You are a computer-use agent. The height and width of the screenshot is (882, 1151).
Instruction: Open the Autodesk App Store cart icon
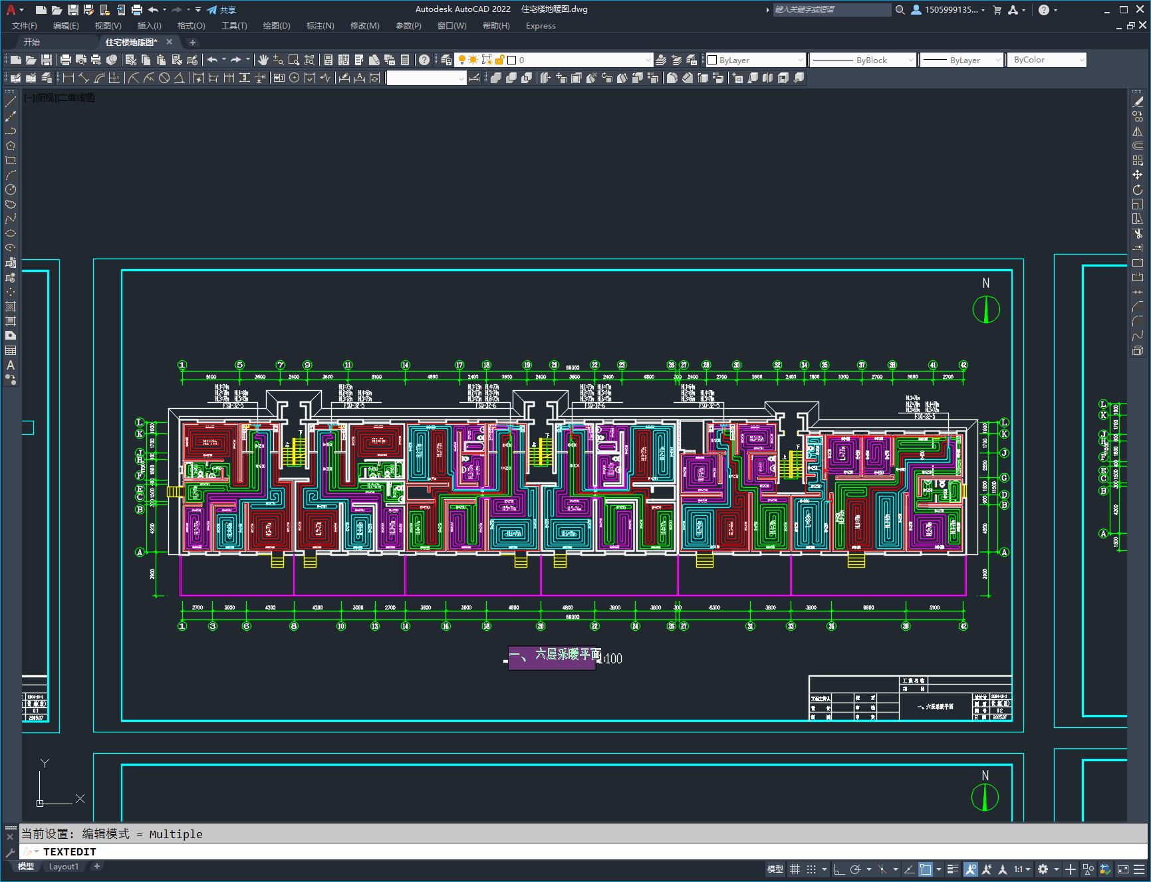tap(997, 10)
